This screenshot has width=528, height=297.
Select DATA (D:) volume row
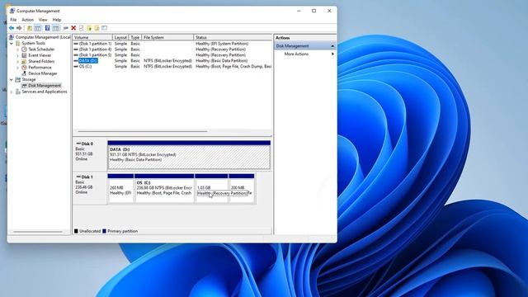pyautogui.click(x=172, y=60)
